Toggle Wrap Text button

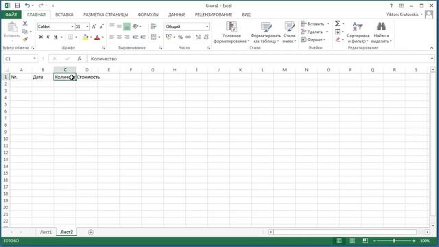click(154, 26)
